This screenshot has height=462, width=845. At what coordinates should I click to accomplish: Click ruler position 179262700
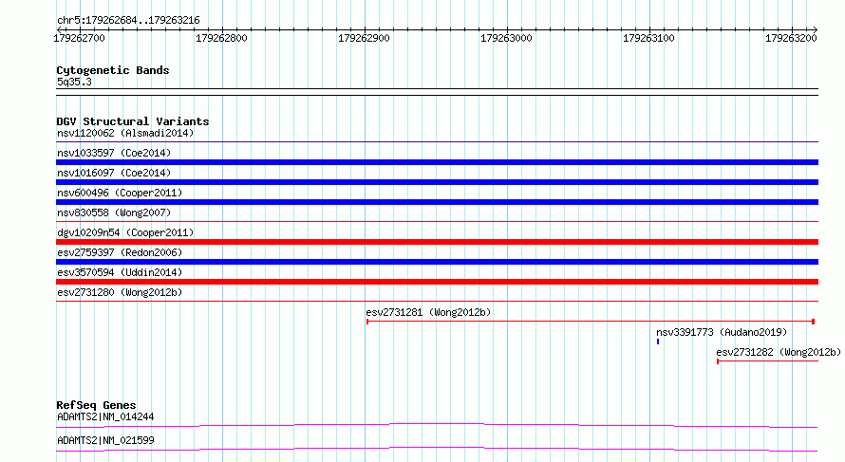pyautogui.click(x=79, y=38)
